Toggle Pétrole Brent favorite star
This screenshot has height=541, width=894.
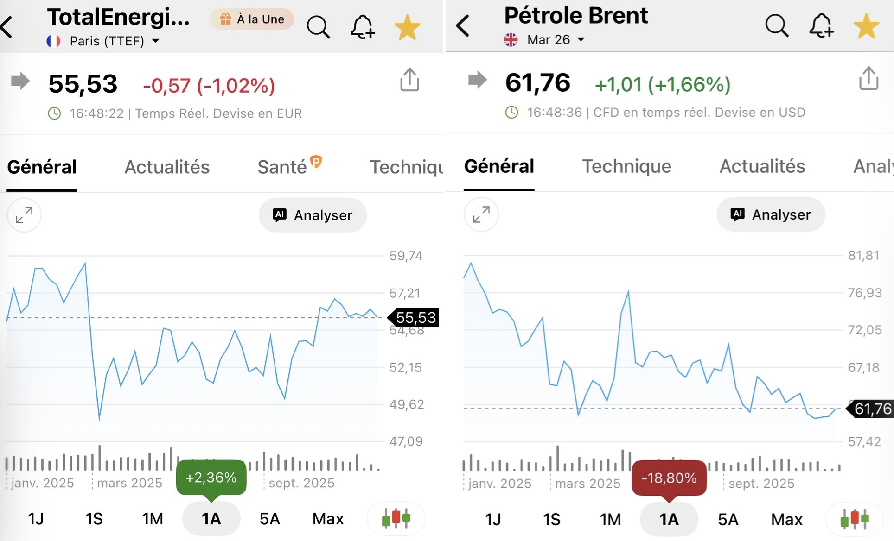[866, 26]
